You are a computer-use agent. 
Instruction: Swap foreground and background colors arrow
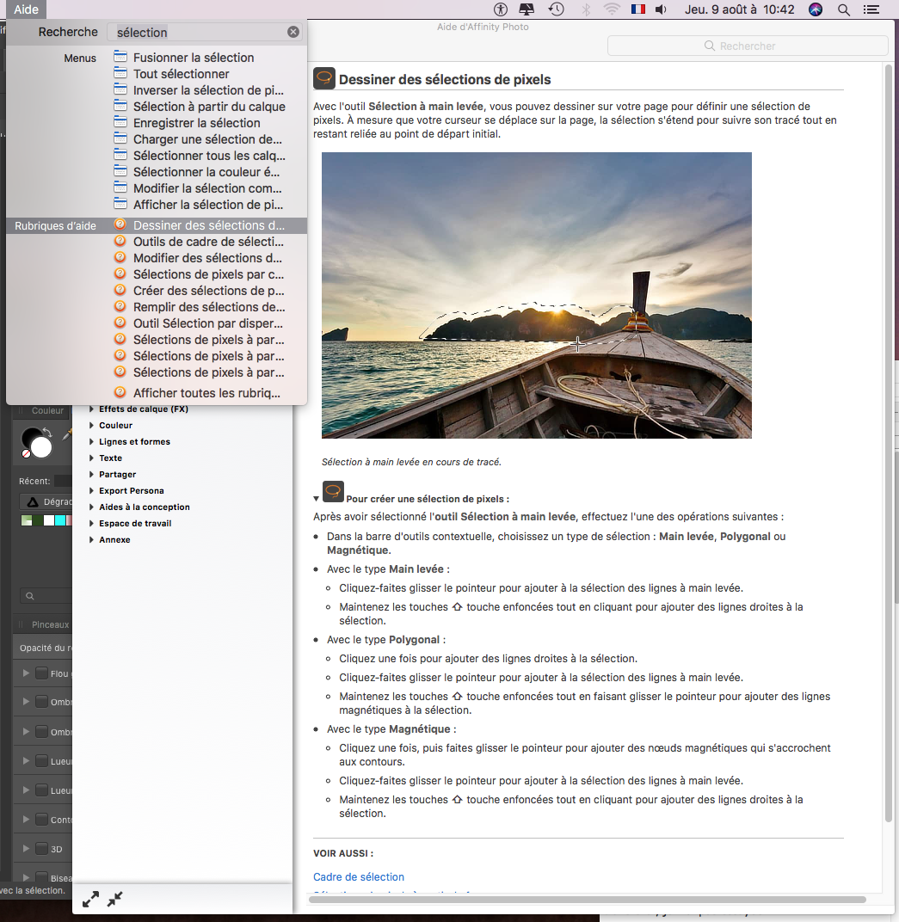(47, 432)
